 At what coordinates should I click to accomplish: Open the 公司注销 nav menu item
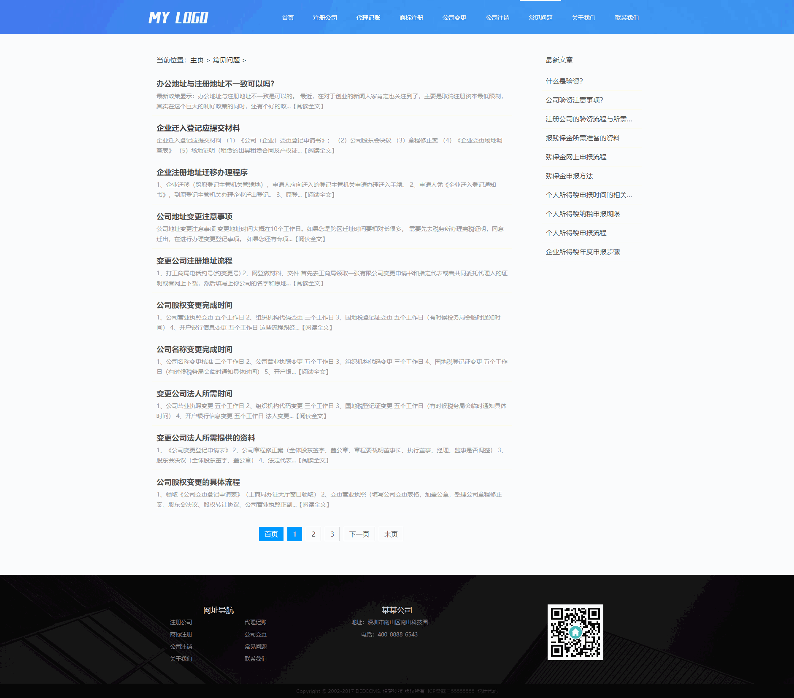tap(497, 18)
